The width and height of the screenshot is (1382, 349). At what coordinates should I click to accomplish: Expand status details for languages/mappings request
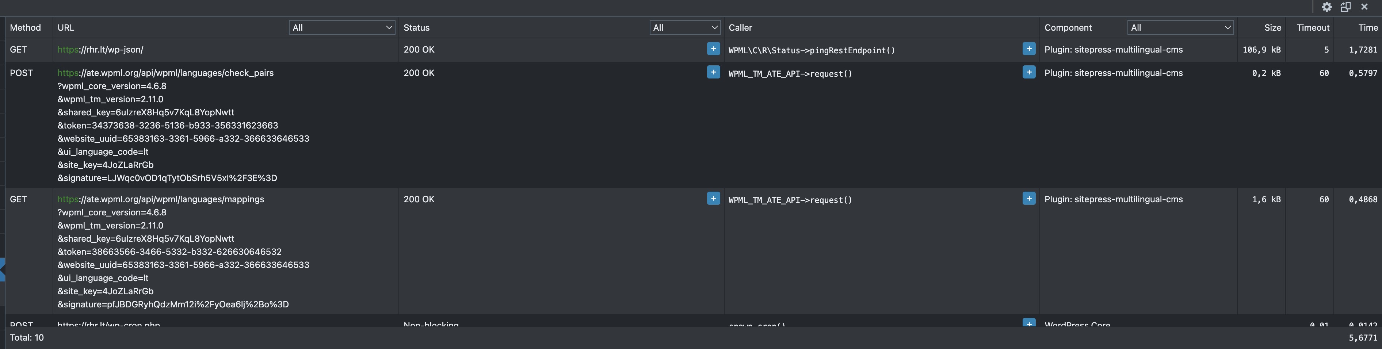(713, 199)
